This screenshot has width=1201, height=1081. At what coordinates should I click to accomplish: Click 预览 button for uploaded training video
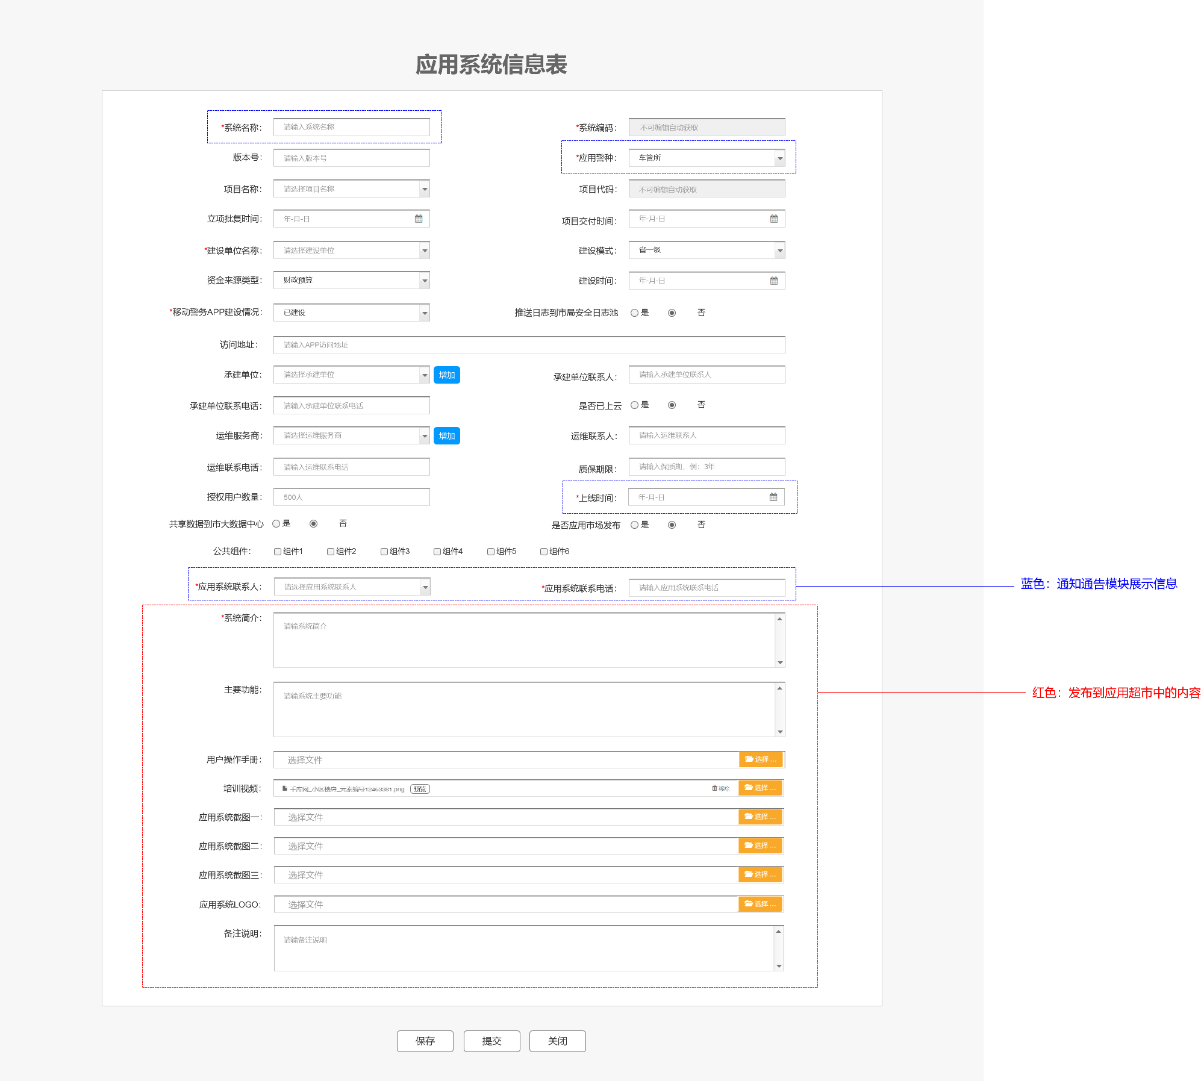(x=420, y=789)
